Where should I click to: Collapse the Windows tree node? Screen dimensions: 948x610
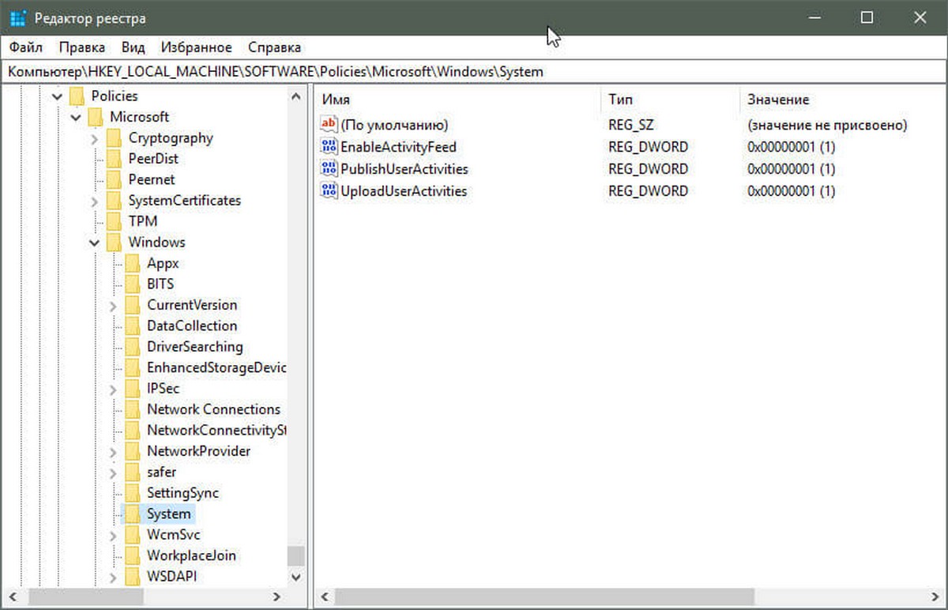[x=94, y=243]
